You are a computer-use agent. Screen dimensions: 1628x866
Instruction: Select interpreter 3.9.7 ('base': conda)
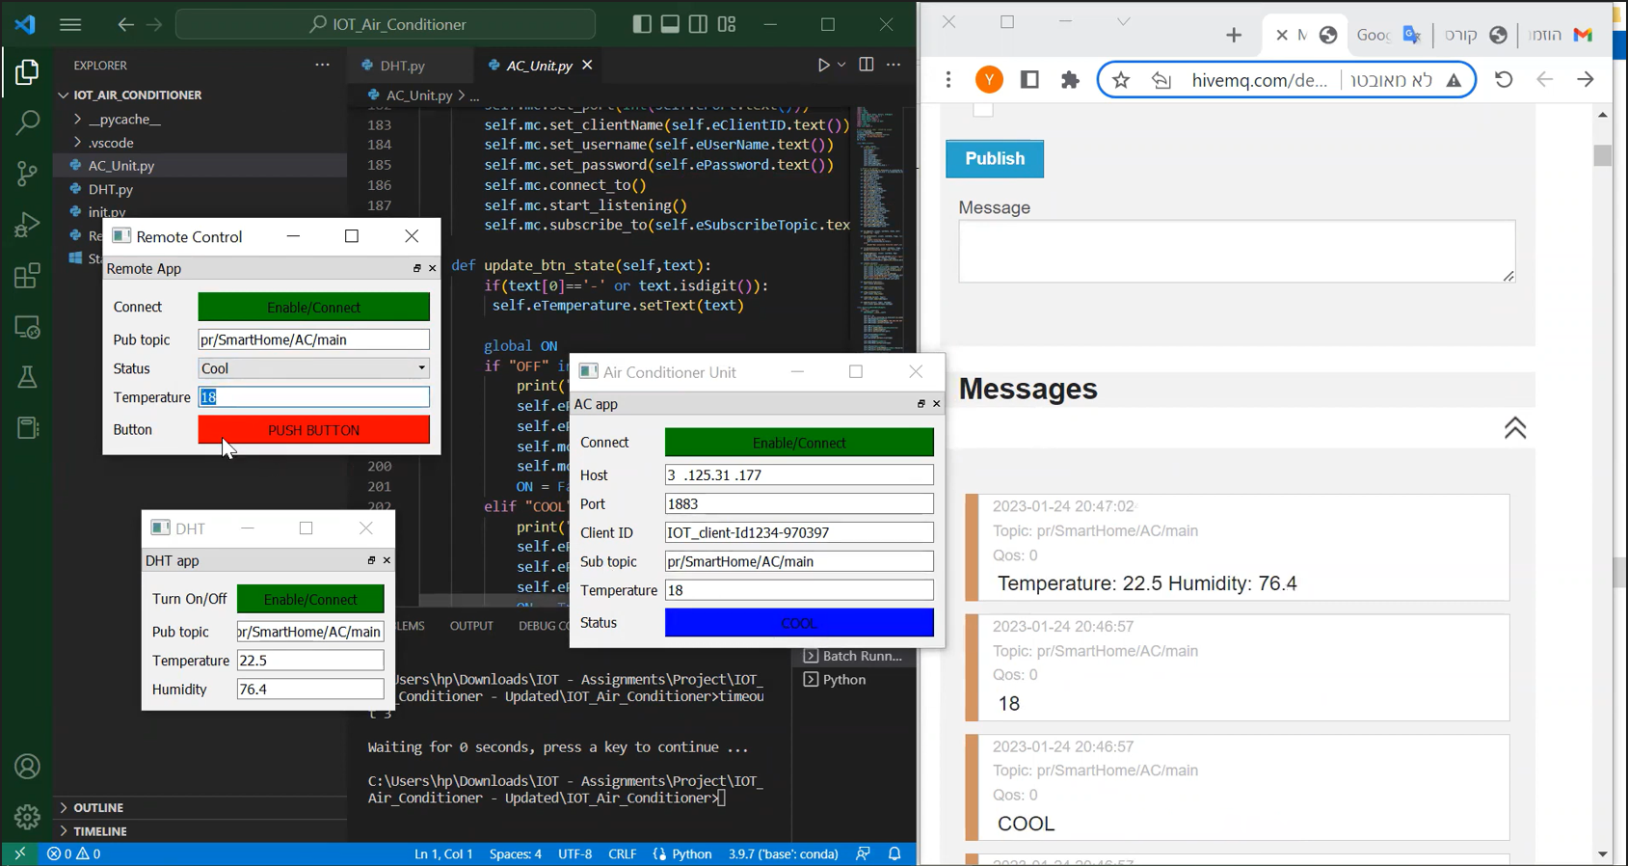coord(783,853)
